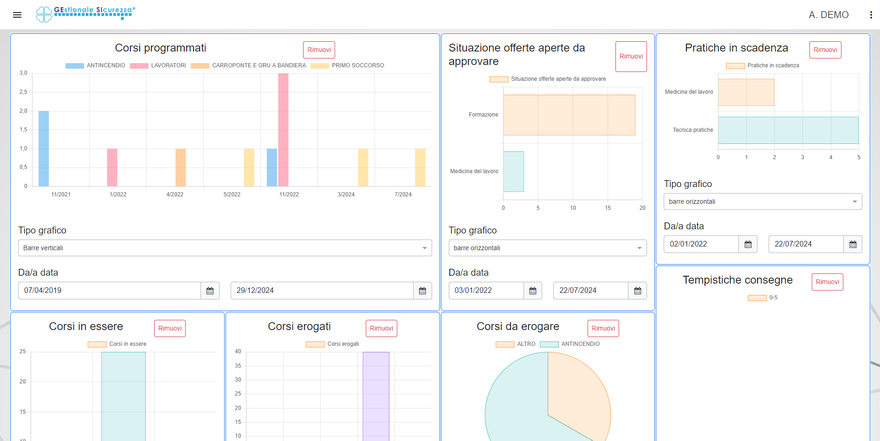Toggle LAVORATORI legend in Corsi programmati

pyautogui.click(x=158, y=65)
